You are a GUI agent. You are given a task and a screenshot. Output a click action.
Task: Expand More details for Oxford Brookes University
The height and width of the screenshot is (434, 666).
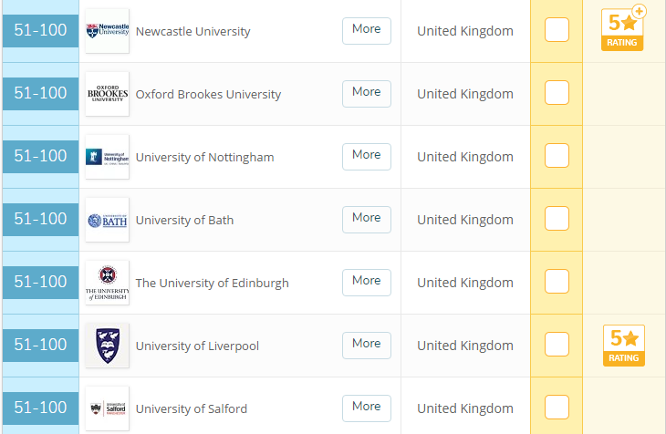(366, 93)
